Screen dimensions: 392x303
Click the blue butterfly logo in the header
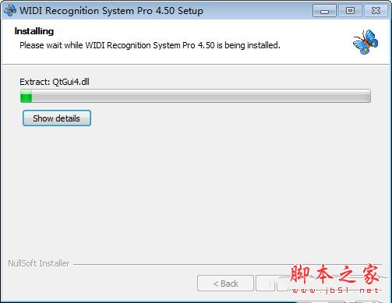pyautogui.click(x=366, y=42)
